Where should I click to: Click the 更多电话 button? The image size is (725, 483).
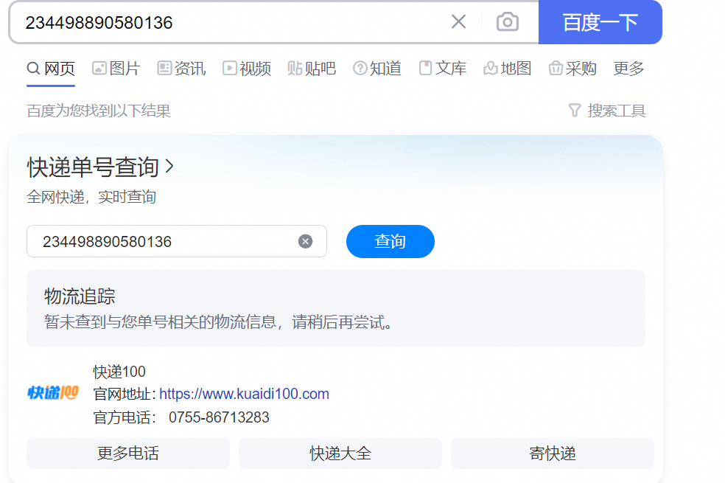[x=128, y=454]
